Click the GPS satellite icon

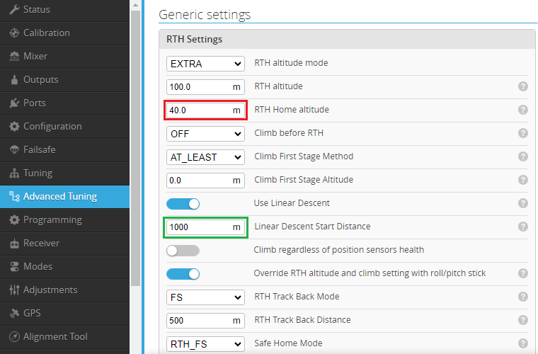(x=14, y=313)
